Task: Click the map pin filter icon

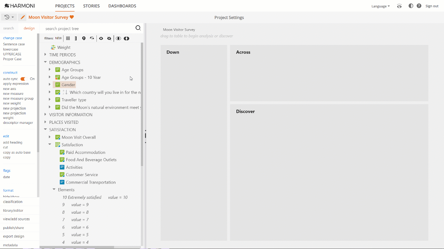Action: tap(84, 38)
